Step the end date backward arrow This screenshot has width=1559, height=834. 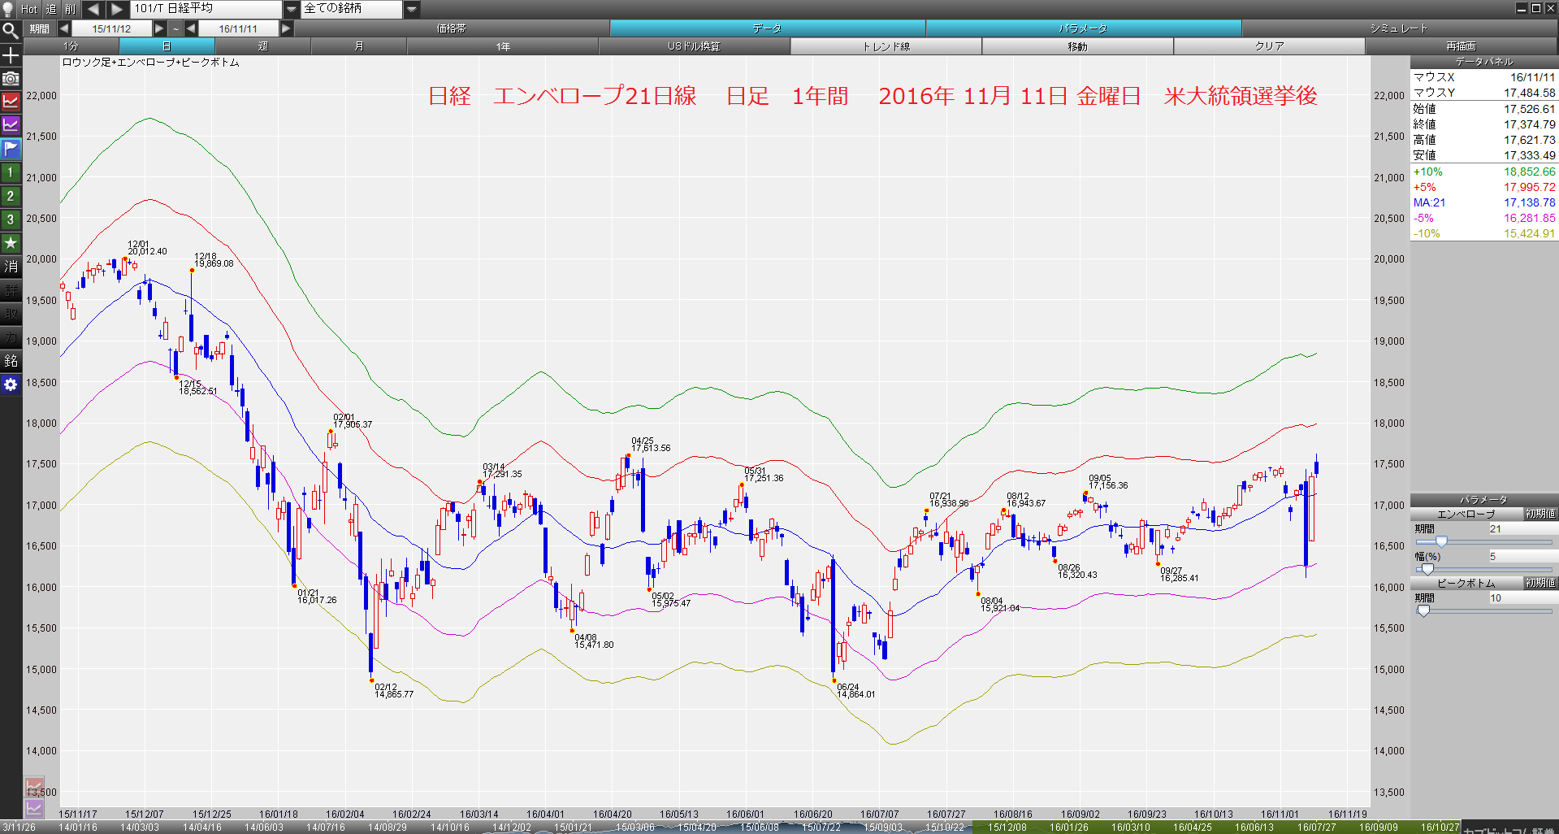click(191, 28)
